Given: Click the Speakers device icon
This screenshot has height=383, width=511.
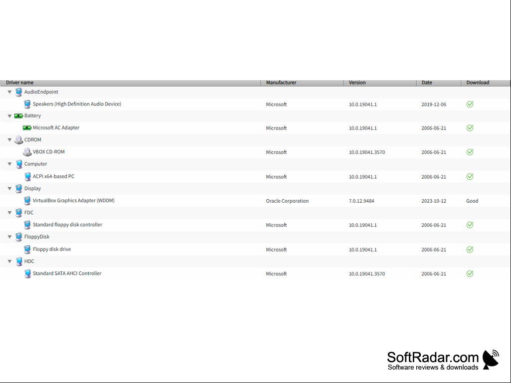Looking at the screenshot, I should point(27,104).
